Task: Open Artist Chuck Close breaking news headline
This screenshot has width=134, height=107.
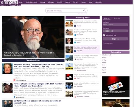Action: point(85,40)
